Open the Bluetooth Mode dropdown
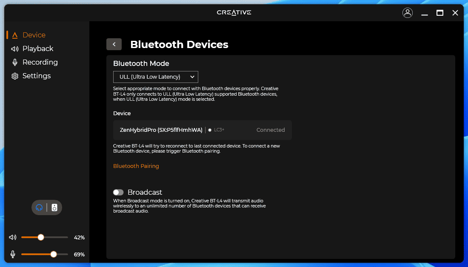The height and width of the screenshot is (267, 468). tap(156, 77)
